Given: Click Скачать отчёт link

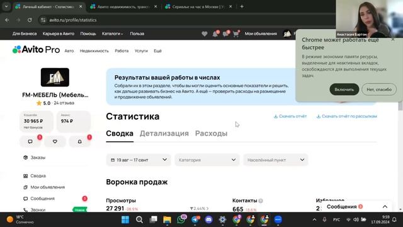Looking at the screenshot, I should point(290,116).
